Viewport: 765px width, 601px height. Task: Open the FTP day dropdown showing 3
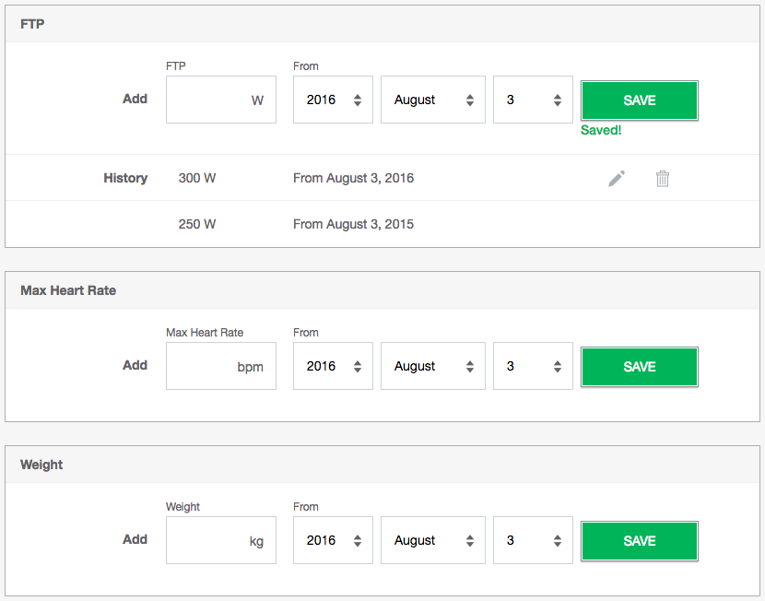pos(533,100)
